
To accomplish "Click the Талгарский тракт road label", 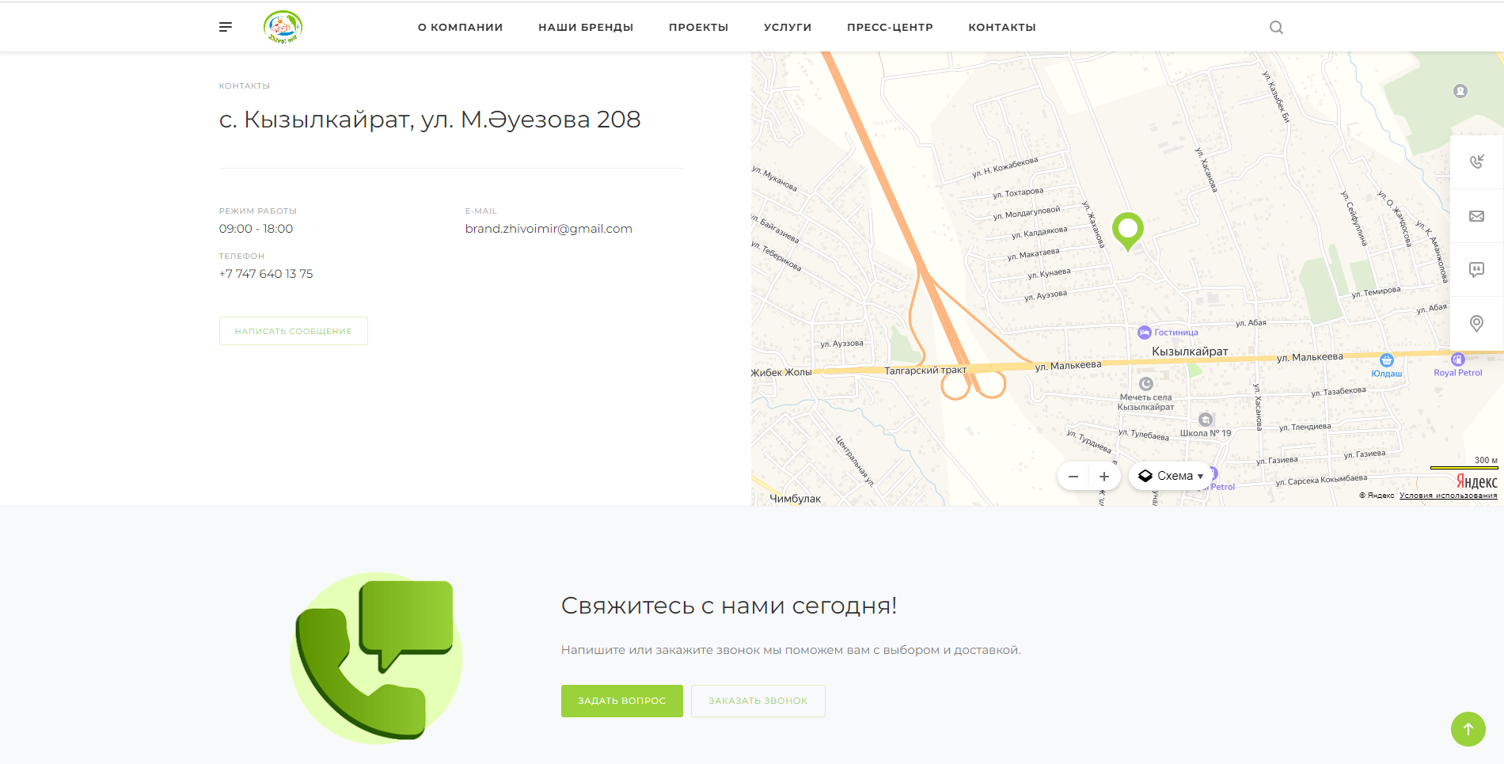I will 925,370.
